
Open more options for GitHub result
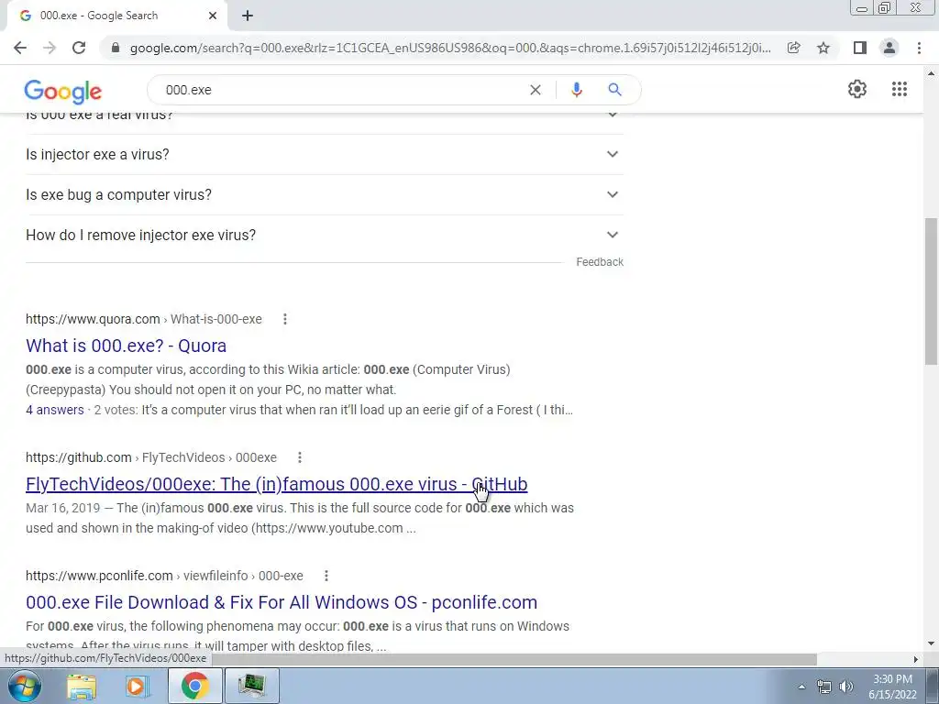[x=300, y=457]
